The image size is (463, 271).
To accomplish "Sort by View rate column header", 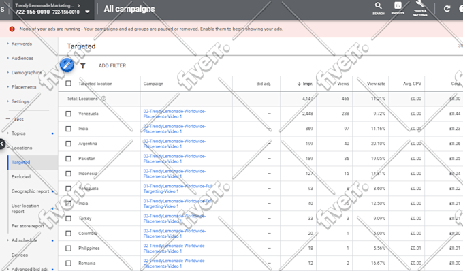I will point(376,84).
